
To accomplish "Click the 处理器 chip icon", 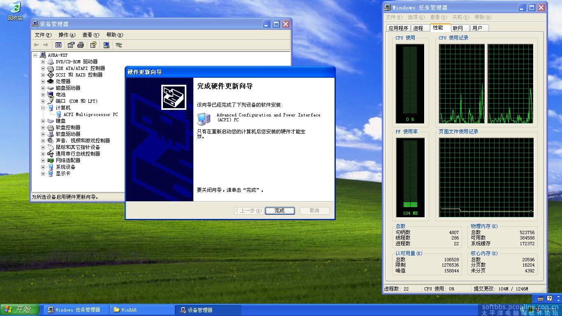I will coord(51,81).
